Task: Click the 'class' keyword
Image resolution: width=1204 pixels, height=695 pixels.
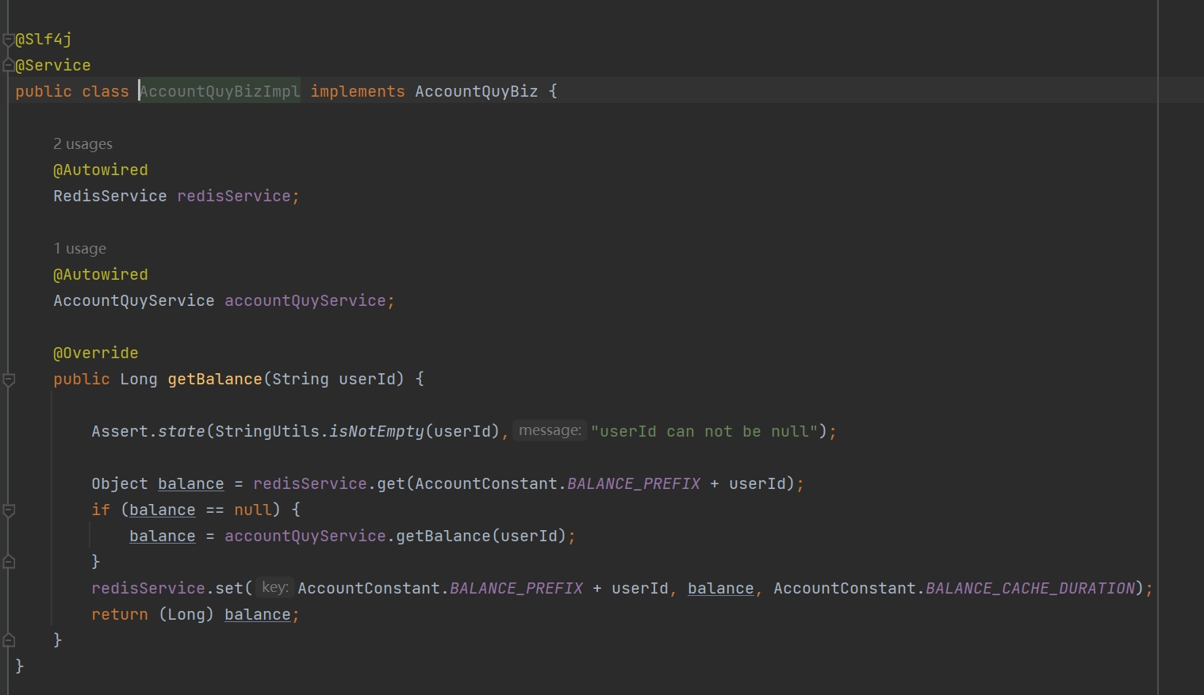Action: pyautogui.click(x=105, y=92)
